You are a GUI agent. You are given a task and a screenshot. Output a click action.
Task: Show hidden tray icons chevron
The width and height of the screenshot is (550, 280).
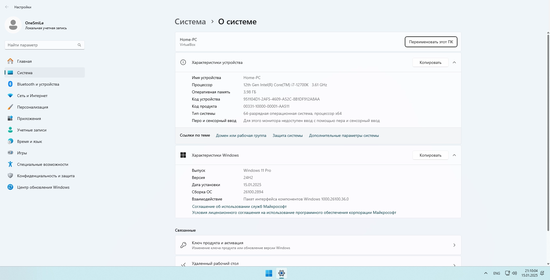tap(486, 273)
